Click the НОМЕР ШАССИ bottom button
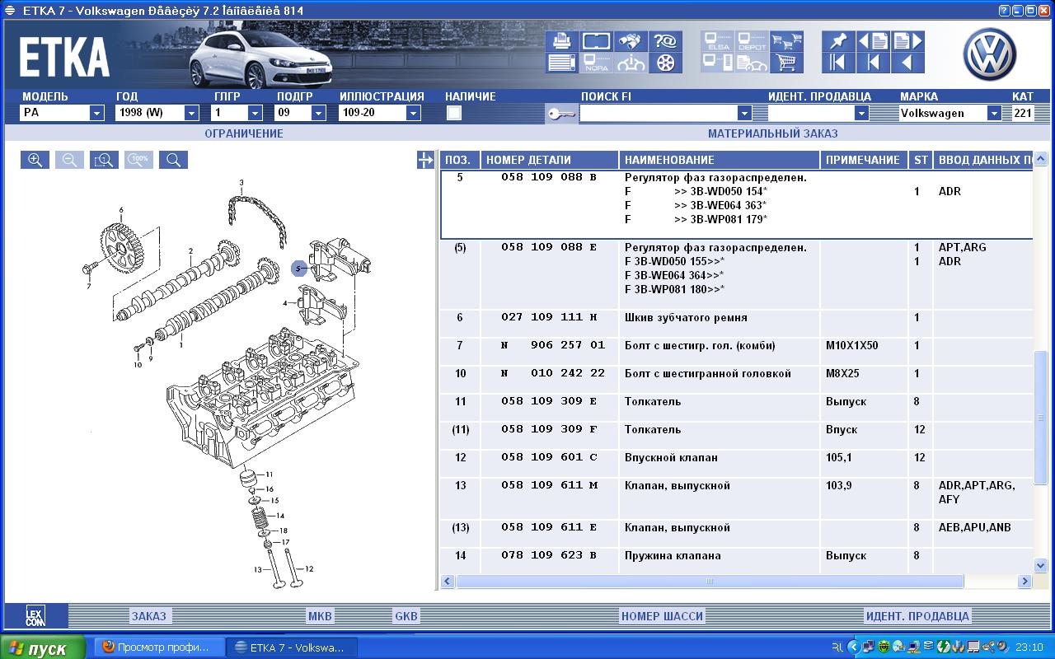This screenshot has width=1055, height=659. pyautogui.click(x=663, y=616)
